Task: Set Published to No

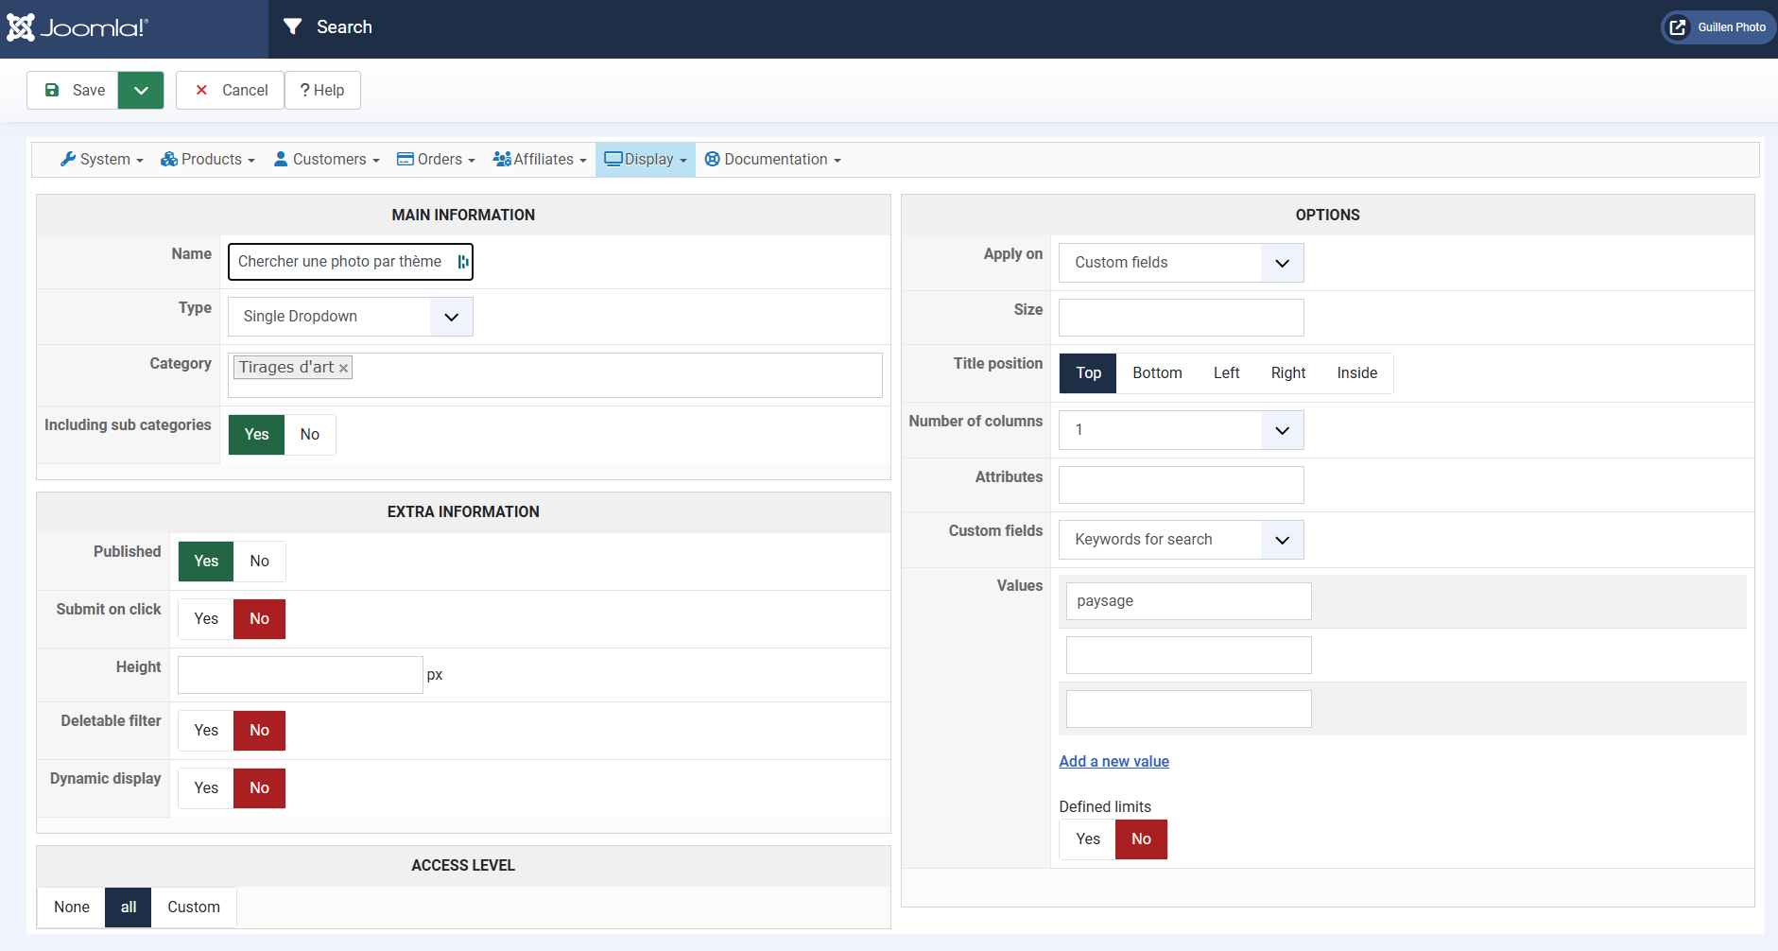Action: (259, 562)
